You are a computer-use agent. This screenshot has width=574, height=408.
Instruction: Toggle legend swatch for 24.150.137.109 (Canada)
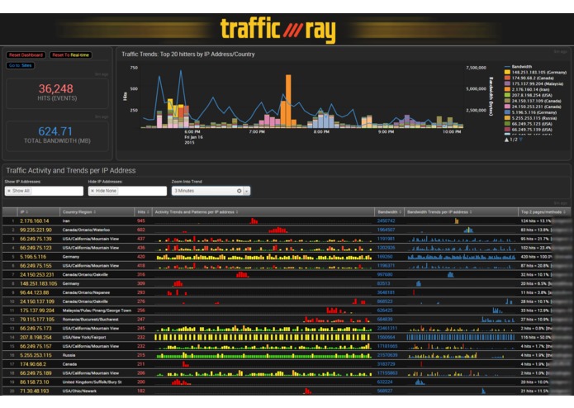click(507, 101)
